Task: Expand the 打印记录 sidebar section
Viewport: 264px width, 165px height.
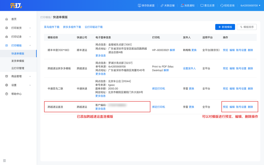Action: (30, 37)
